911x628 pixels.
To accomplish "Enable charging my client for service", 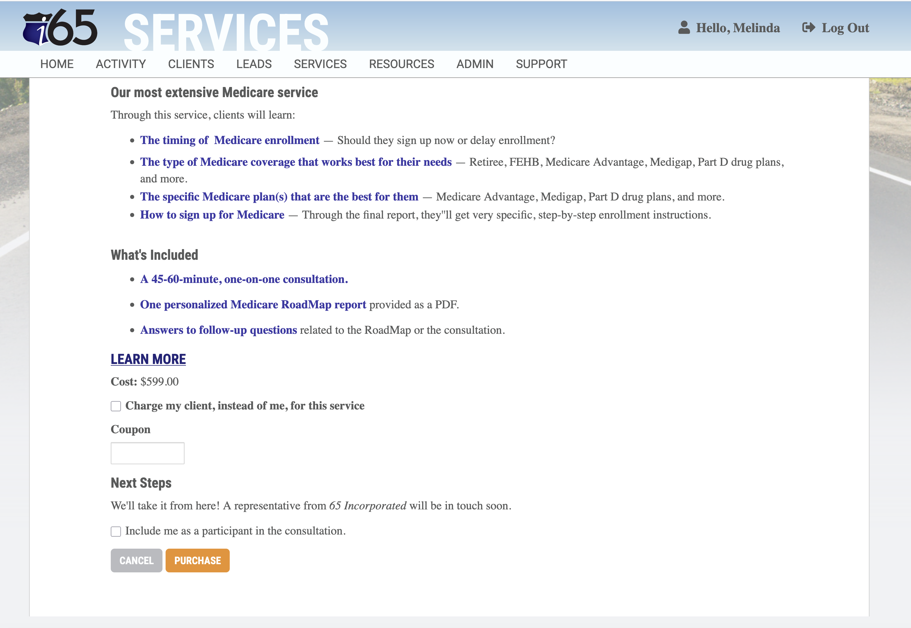I will pyautogui.click(x=116, y=406).
